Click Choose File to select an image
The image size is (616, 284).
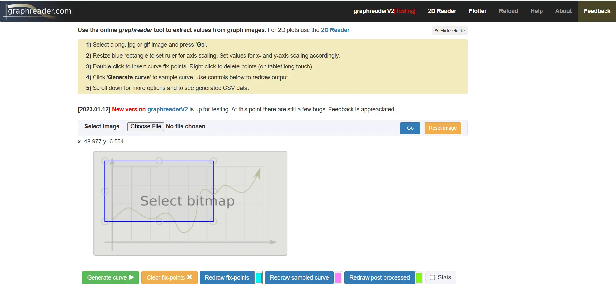[146, 126]
